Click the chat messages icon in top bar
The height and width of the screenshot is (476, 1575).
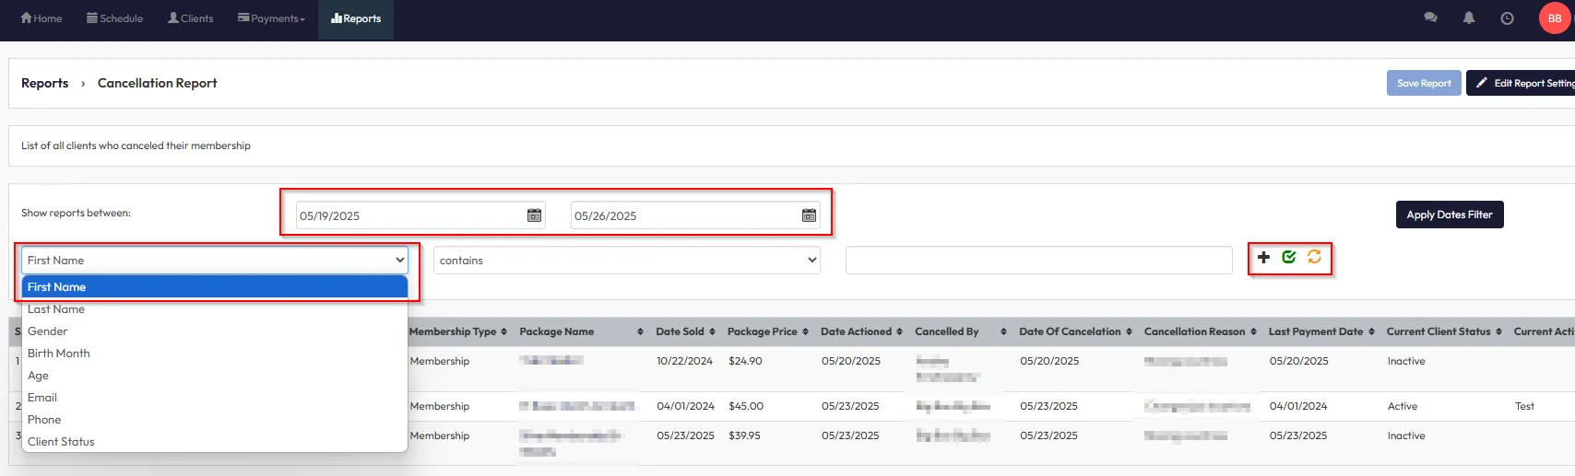[x=1430, y=18]
